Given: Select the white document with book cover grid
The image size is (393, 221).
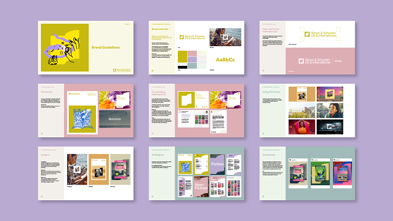Looking at the screenshot, I should point(193,119).
